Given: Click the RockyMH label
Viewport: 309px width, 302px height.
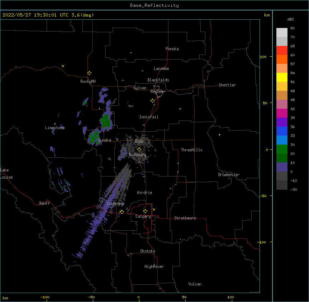Looking at the screenshot, I should [x=88, y=81].
